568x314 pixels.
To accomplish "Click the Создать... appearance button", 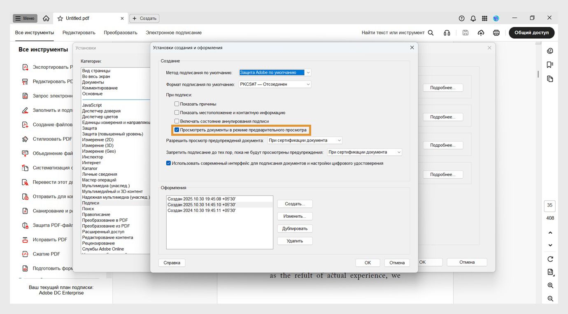I will tap(295, 204).
